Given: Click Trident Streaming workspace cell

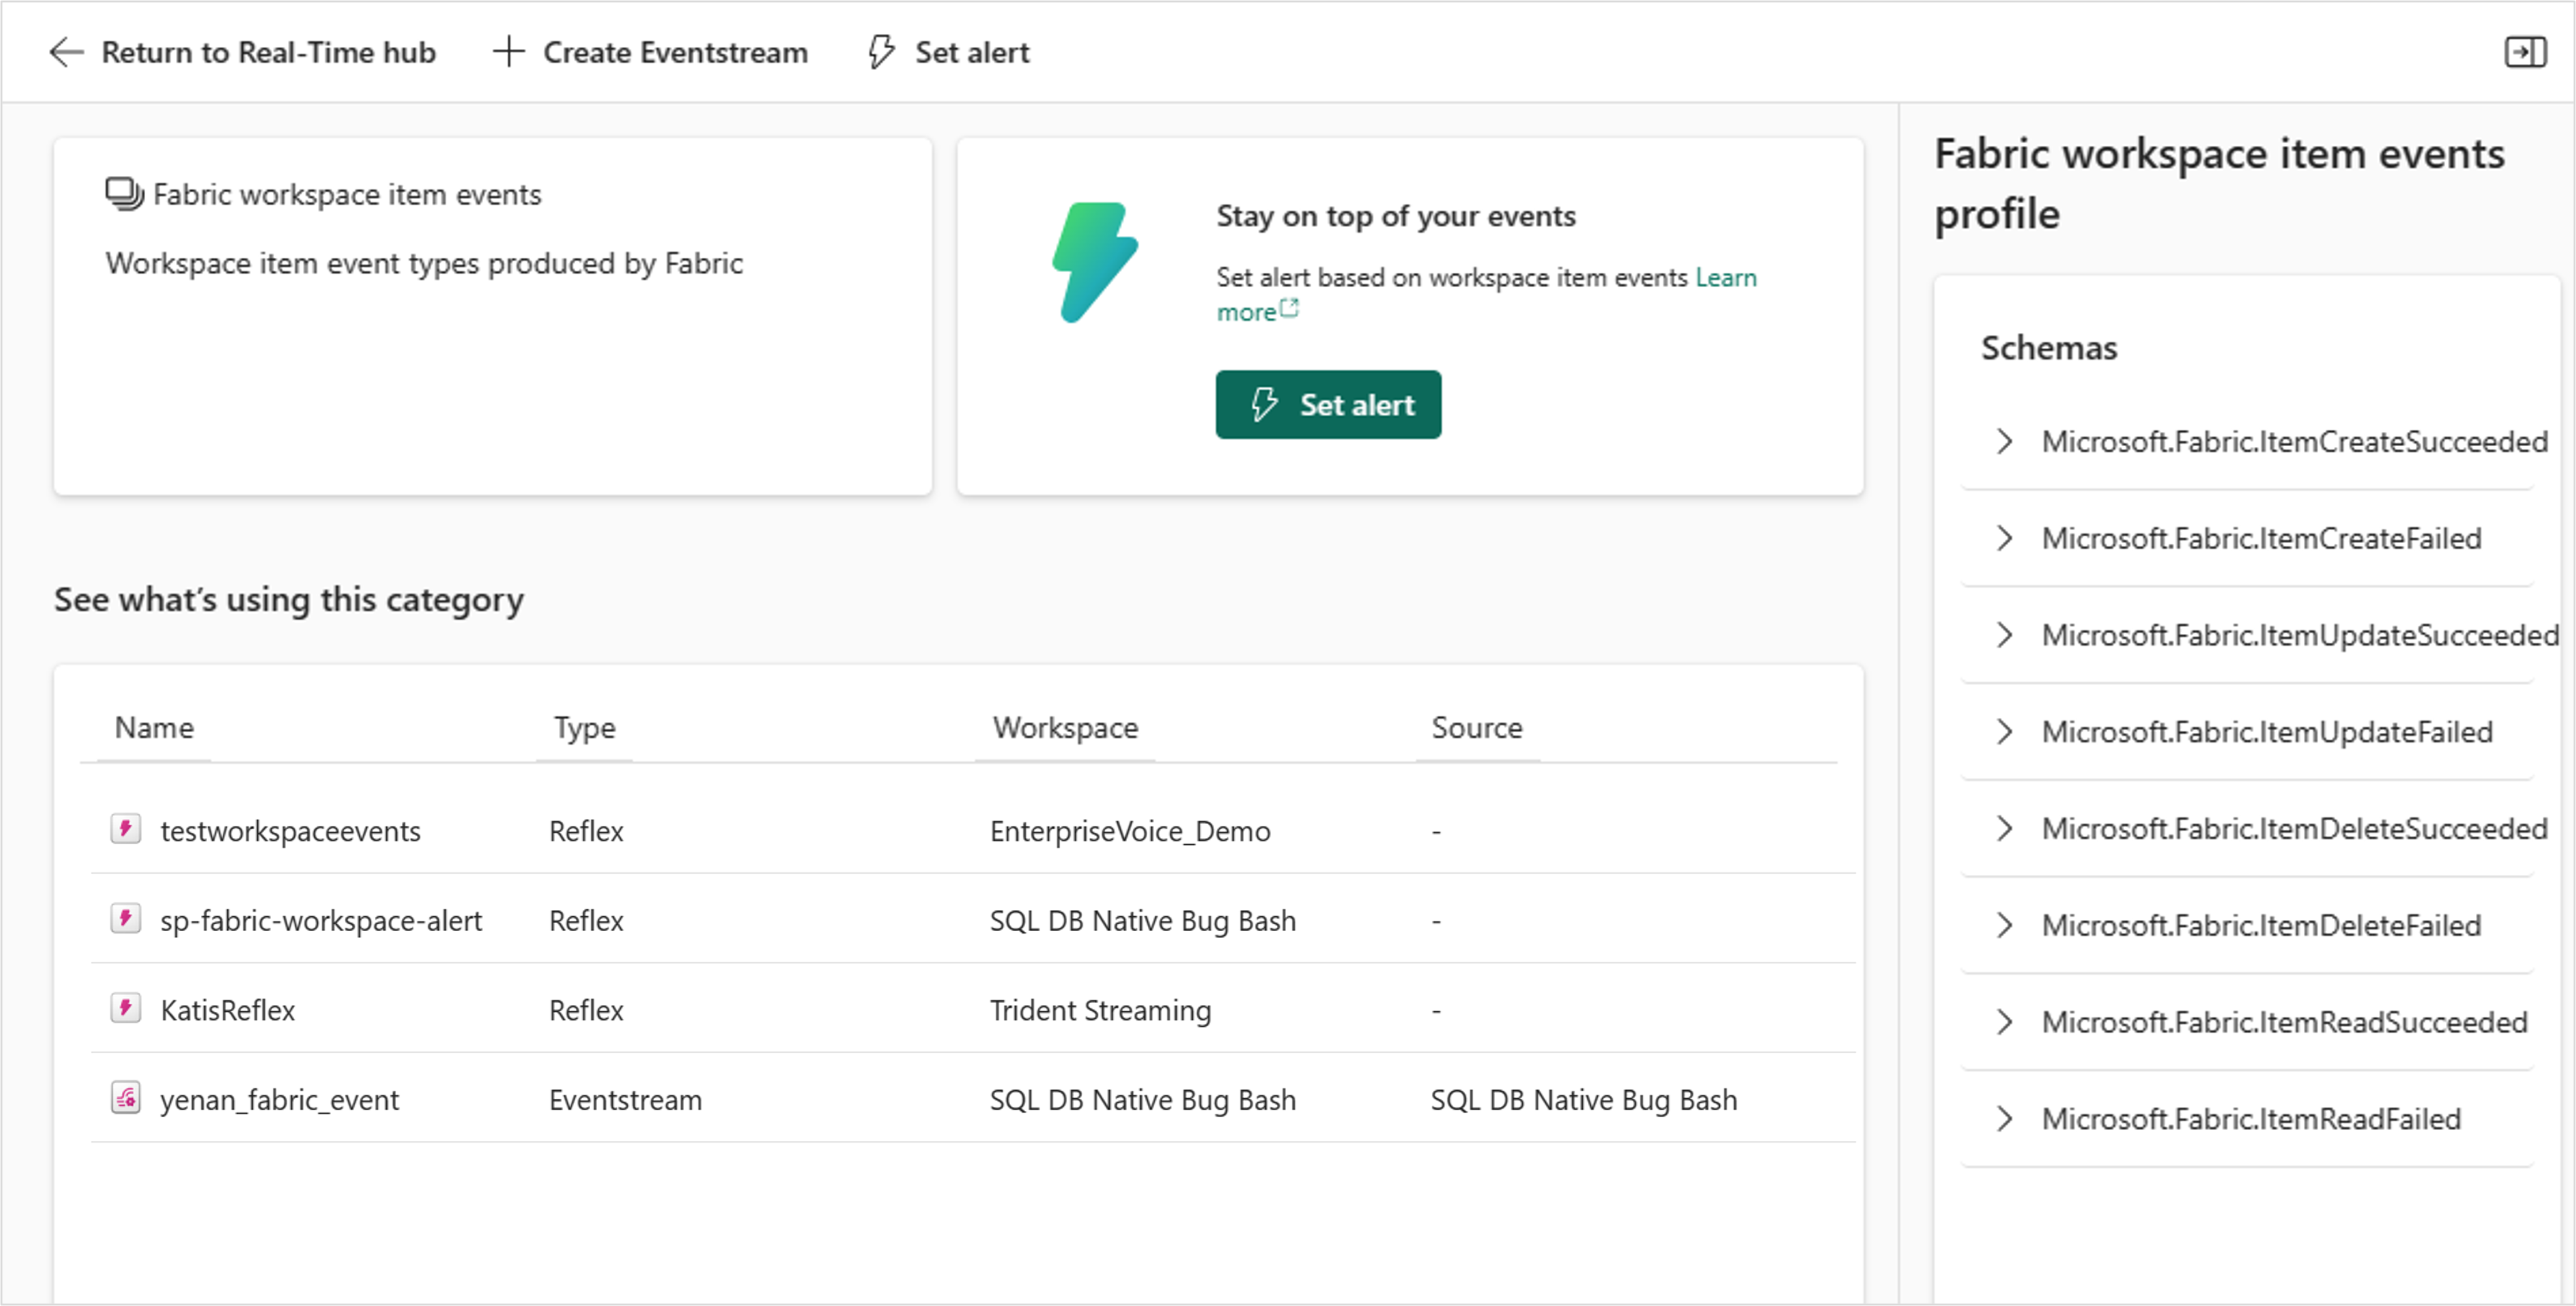Looking at the screenshot, I should (x=1100, y=1010).
